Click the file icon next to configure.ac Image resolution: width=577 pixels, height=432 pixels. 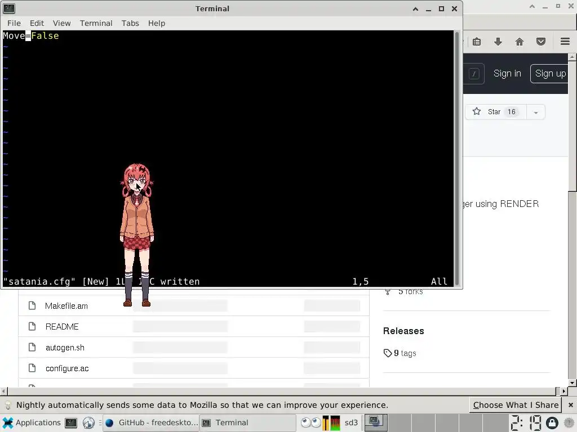click(32, 368)
